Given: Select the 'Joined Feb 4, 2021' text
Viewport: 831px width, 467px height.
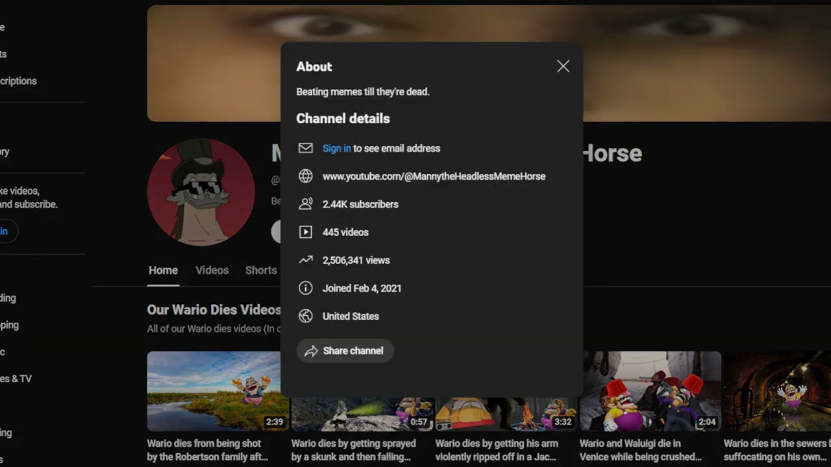Looking at the screenshot, I should pyautogui.click(x=362, y=288).
